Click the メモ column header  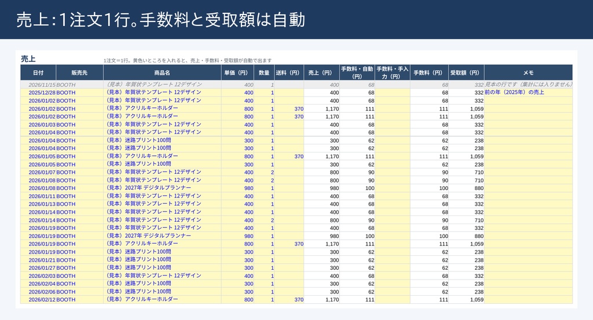coord(528,72)
